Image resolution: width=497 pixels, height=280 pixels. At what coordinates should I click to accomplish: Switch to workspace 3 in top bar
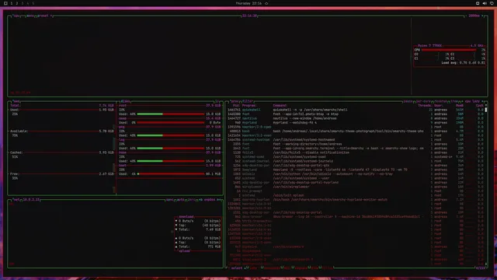[x=23, y=3]
